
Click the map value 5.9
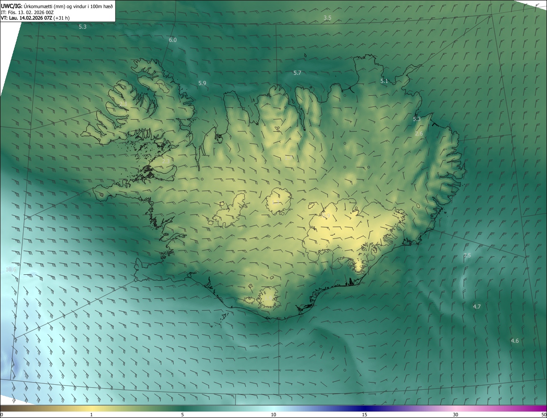[202, 83]
